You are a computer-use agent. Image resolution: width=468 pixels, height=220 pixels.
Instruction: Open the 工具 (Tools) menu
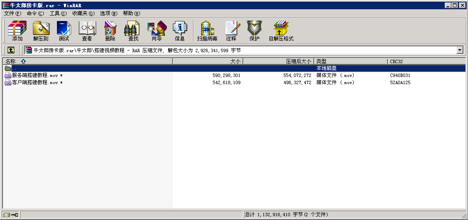coord(58,13)
